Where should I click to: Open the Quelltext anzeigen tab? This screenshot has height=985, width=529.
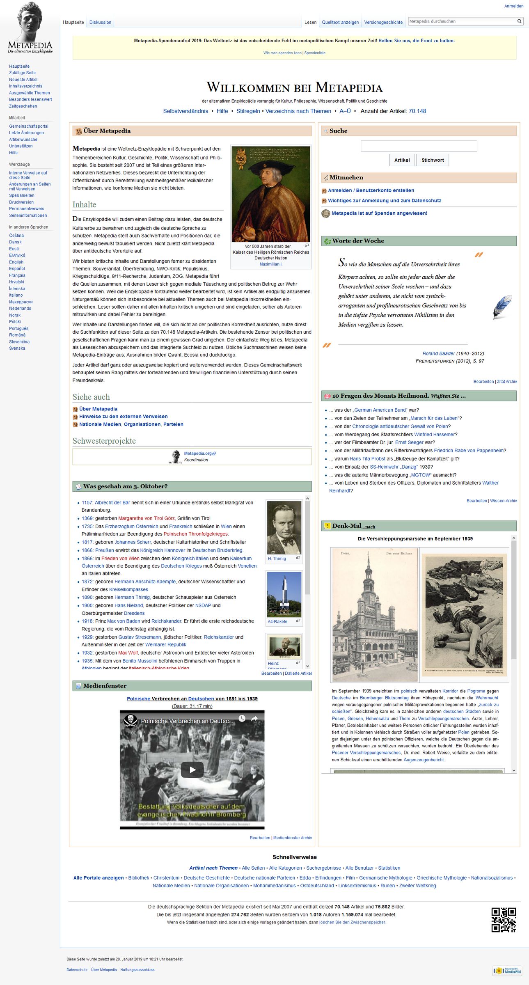[x=340, y=23]
